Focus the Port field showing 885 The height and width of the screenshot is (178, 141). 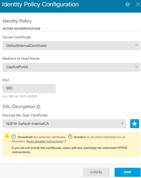pos(29,89)
